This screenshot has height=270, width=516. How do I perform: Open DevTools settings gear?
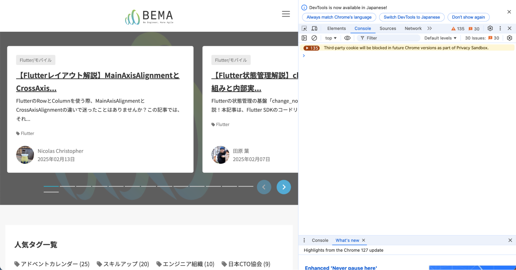[x=490, y=28]
